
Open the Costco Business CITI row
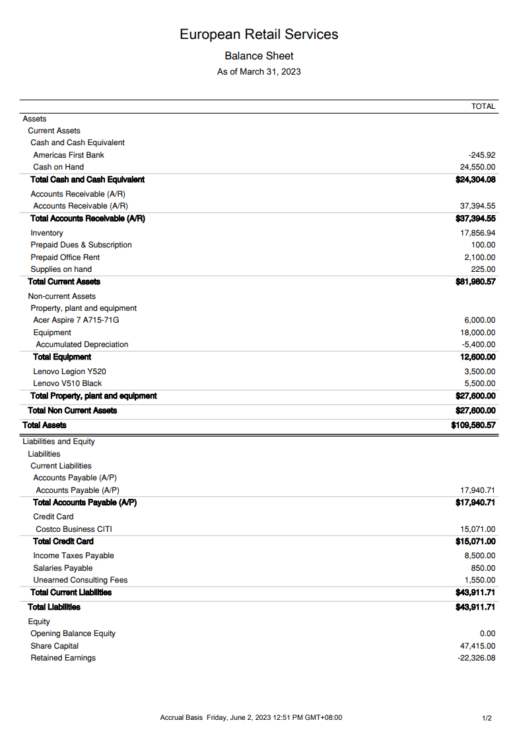pyautogui.click(x=79, y=529)
